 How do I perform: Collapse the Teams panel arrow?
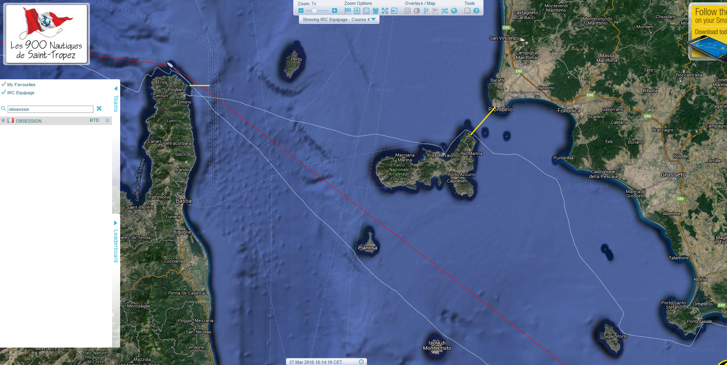tap(116, 89)
